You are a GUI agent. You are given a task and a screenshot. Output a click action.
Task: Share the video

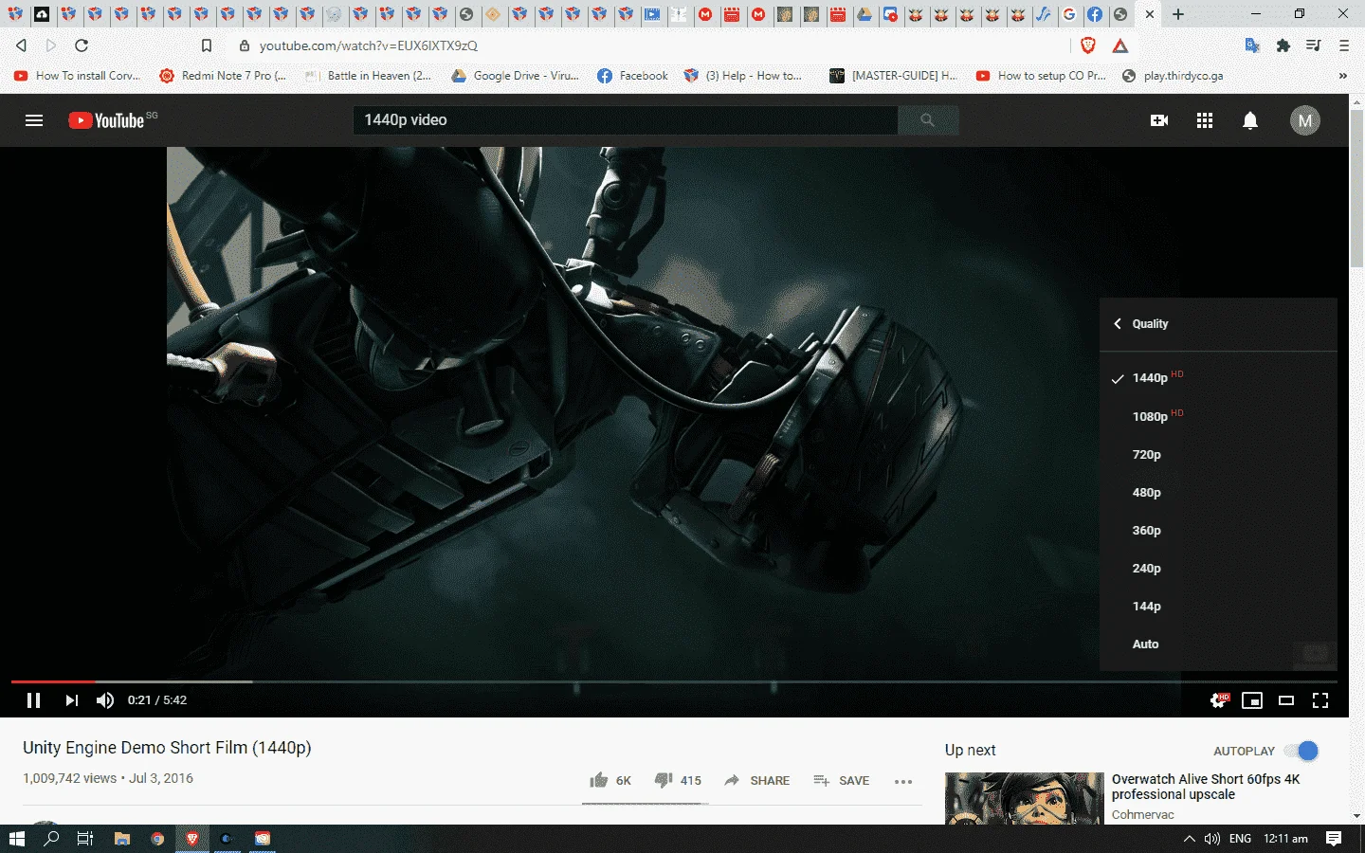[756, 780]
